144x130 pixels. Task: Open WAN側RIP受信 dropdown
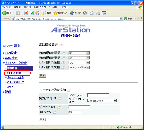click(x=79, y=58)
